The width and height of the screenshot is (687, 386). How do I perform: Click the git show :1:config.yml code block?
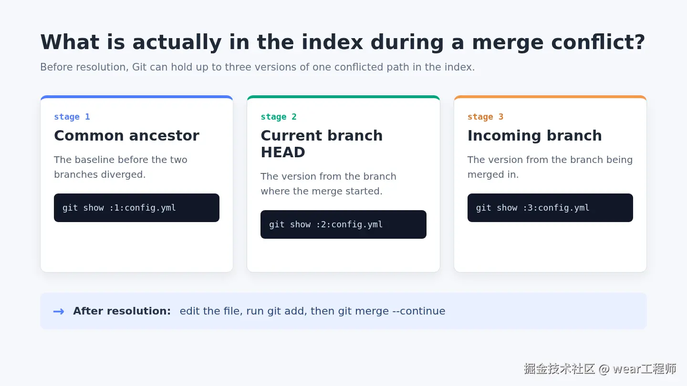(x=136, y=208)
